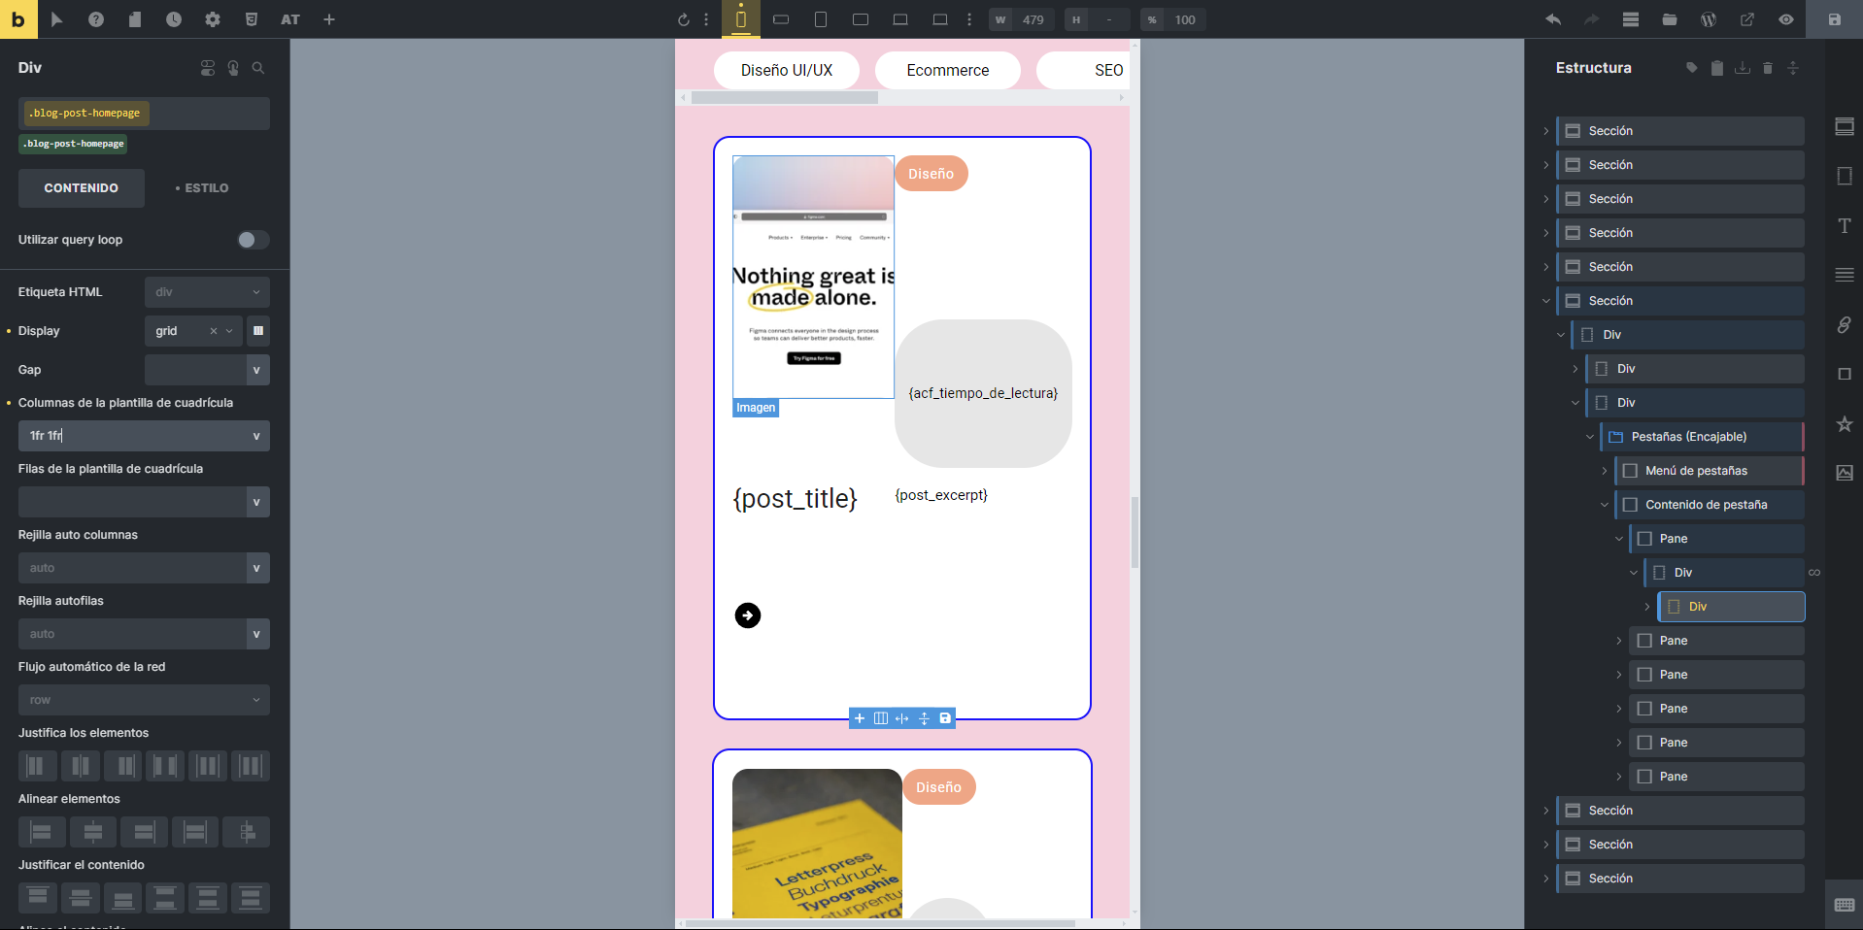Toggle the structure panel icon in toolbar
1863x930 pixels.
[x=1631, y=19]
